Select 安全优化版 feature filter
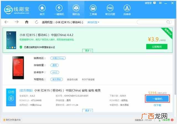The width and height of the screenshot is (177, 124). click(x=72, y=79)
